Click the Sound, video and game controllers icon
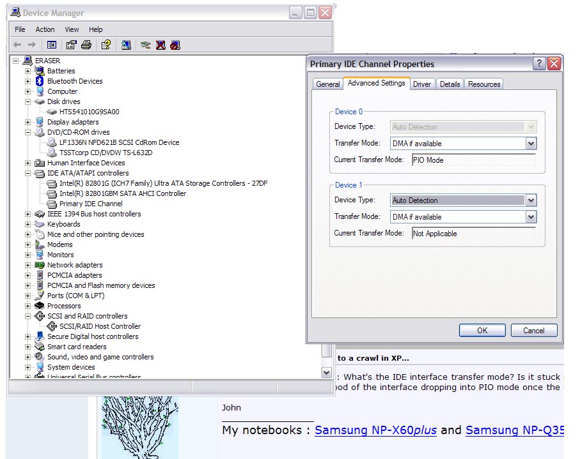The height and width of the screenshot is (459, 580). pos(40,357)
